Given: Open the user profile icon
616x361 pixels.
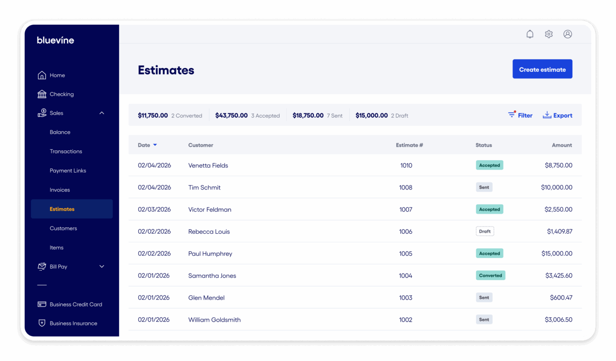Looking at the screenshot, I should 568,34.
